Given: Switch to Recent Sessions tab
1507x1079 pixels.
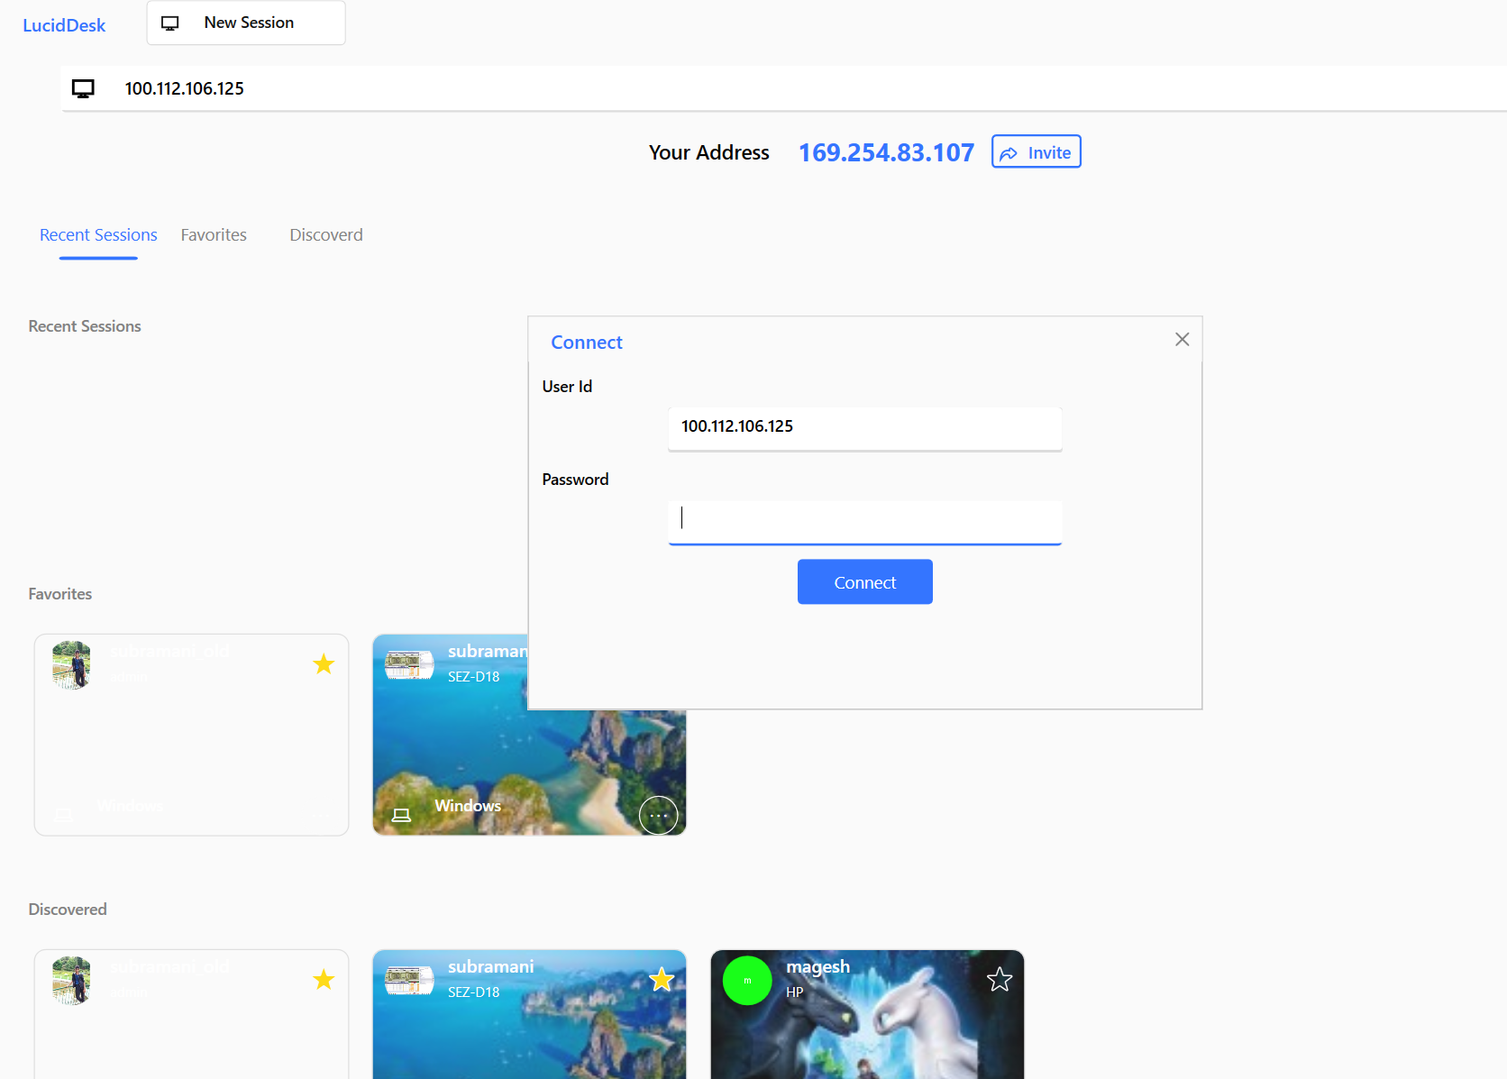Looking at the screenshot, I should (98, 235).
